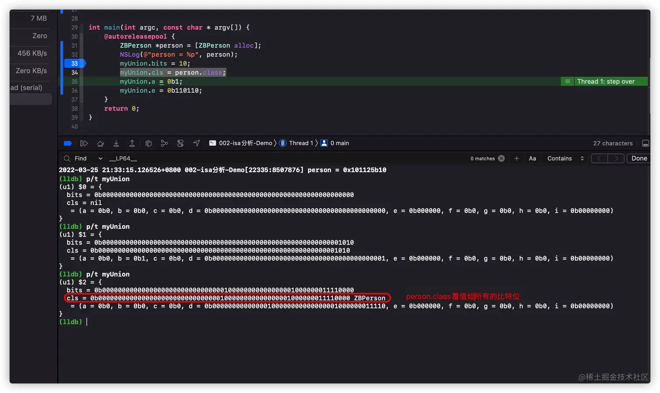
Task: Toggle Aa case sensitivity option
Action: click(533, 159)
